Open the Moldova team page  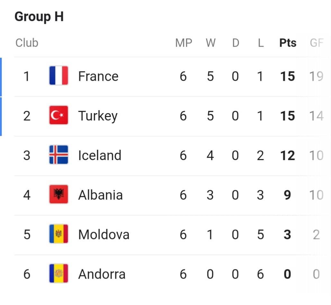tap(104, 235)
